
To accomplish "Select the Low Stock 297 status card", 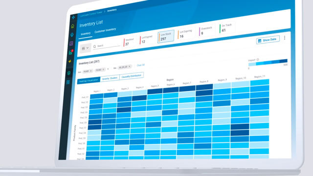I will click(x=166, y=36).
